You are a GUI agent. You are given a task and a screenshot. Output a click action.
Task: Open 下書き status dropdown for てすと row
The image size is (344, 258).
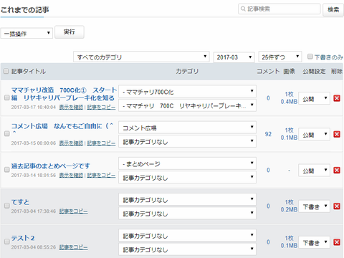click(x=314, y=206)
